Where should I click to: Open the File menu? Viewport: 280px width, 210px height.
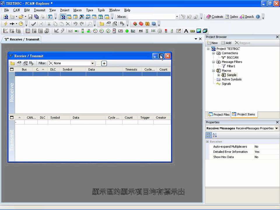tap(6, 10)
